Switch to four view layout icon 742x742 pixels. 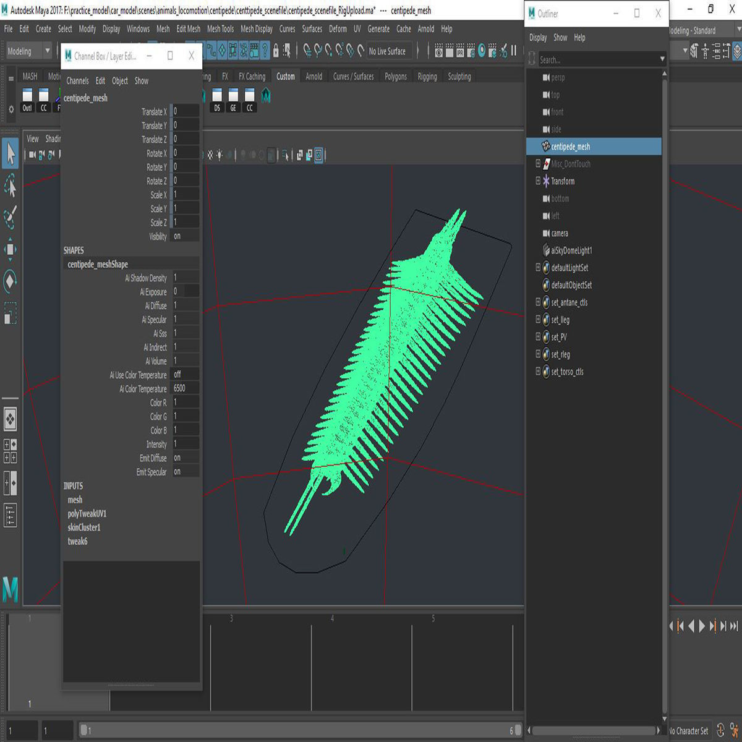tap(11, 451)
